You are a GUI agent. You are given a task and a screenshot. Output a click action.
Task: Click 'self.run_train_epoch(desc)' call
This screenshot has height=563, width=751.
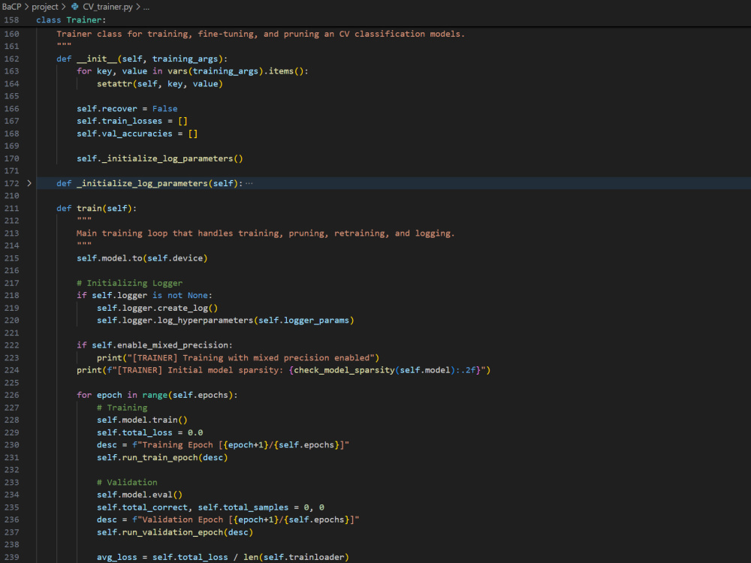162,457
